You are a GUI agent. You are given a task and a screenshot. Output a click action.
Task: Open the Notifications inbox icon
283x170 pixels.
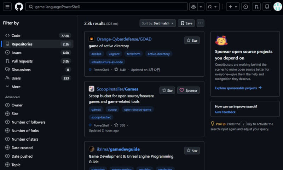267,7
